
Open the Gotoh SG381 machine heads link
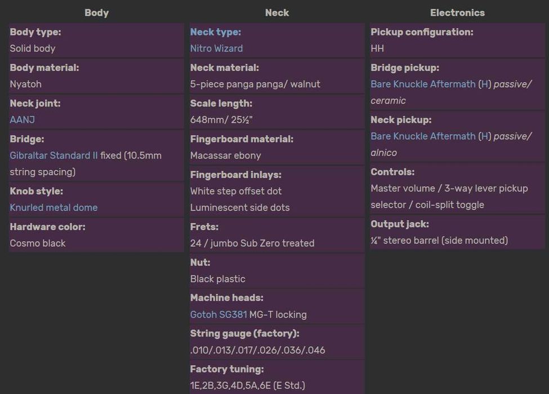pyautogui.click(x=218, y=315)
